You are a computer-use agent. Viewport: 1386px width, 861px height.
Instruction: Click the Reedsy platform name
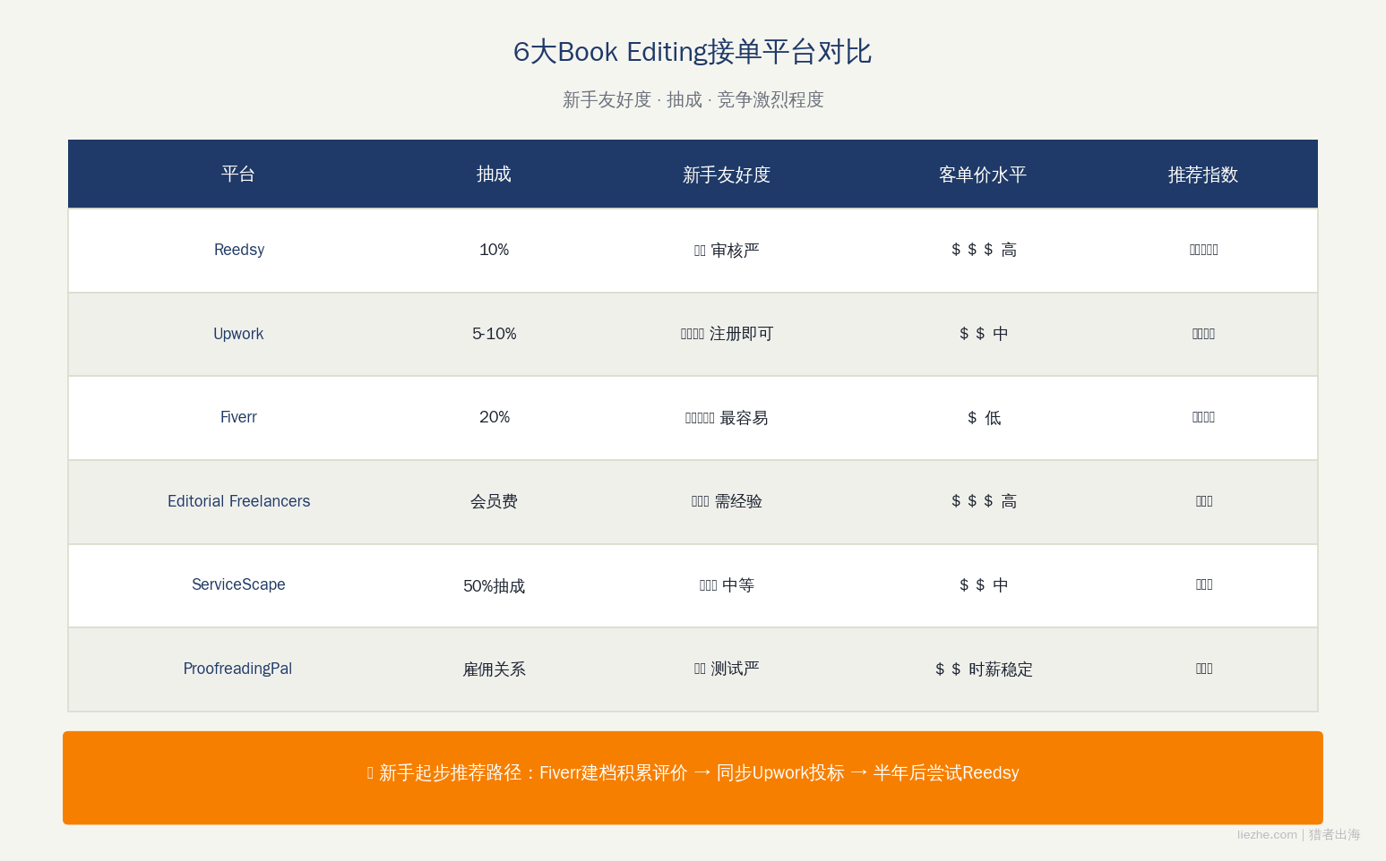pyautogui.click(x=239, y=250)
